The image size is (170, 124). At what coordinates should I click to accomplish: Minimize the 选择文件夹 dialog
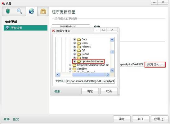point(97,30)
